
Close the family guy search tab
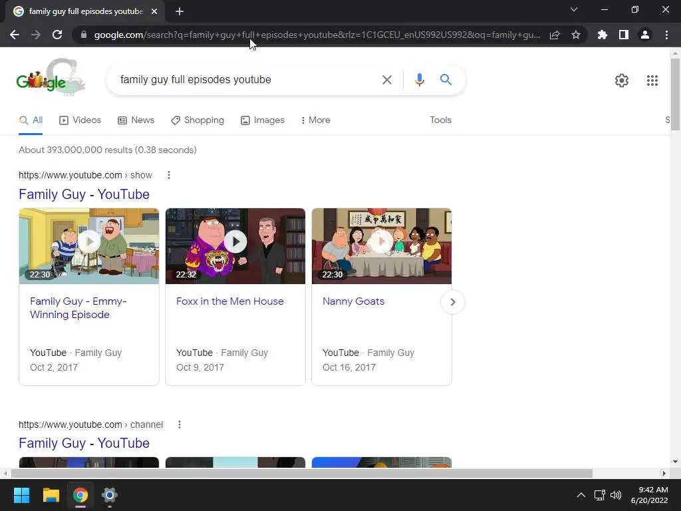coord(154,11)
